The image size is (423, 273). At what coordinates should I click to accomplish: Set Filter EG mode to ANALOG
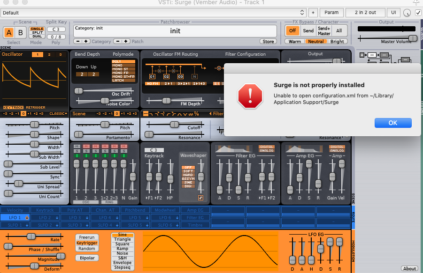pos(267,151)
